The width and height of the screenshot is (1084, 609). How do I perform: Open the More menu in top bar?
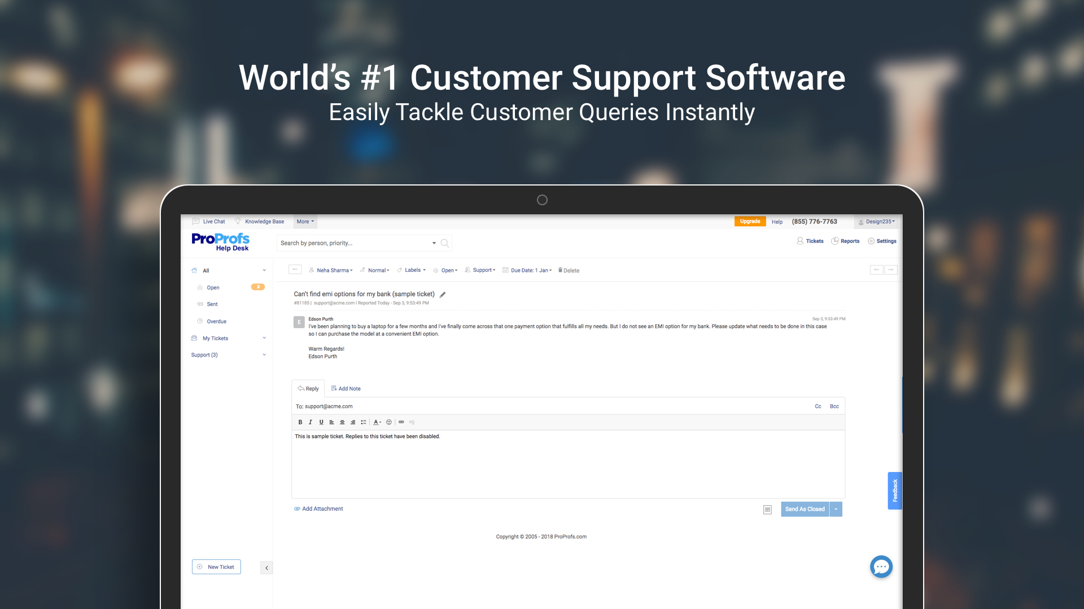[x=305, y=222]
